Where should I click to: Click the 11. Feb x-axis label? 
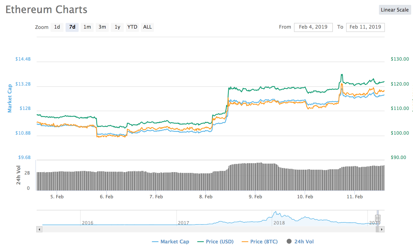click(x=355, y=196)
